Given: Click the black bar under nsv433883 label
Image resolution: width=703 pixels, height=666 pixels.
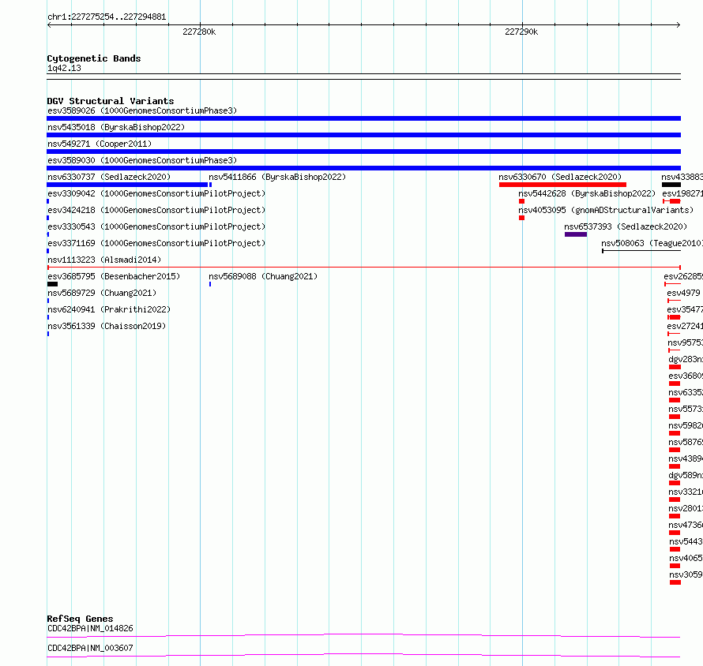Looking at the screenshot, I should (671, 185).
